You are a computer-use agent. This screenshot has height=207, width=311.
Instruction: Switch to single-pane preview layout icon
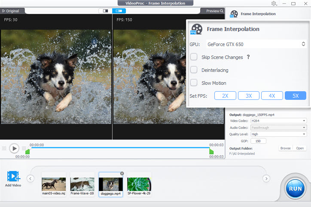[x=104, y=11]
